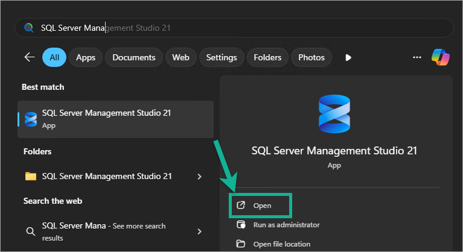Choose Run as administrator

click(286, 225)
